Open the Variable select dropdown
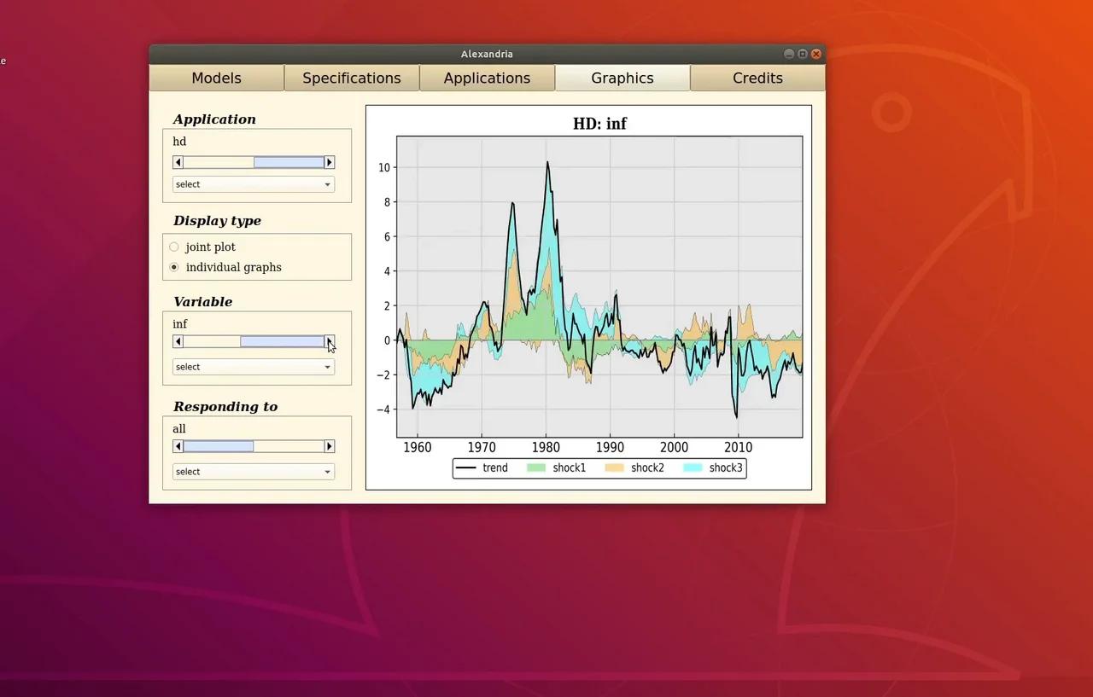Viewport: 1093px width, 697px height. (253, 367)
